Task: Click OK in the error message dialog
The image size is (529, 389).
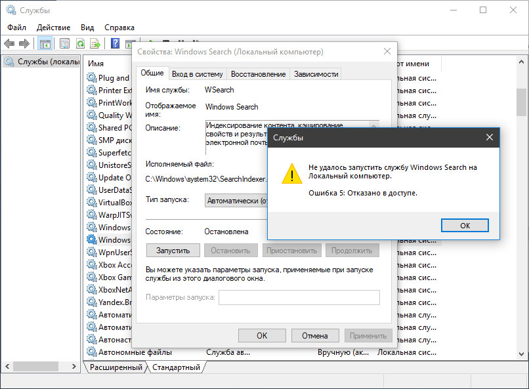Action: tap(465, 226)
